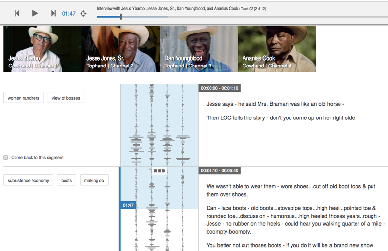
Task: Click the crosshair locate icon
Action: point(83,13)
